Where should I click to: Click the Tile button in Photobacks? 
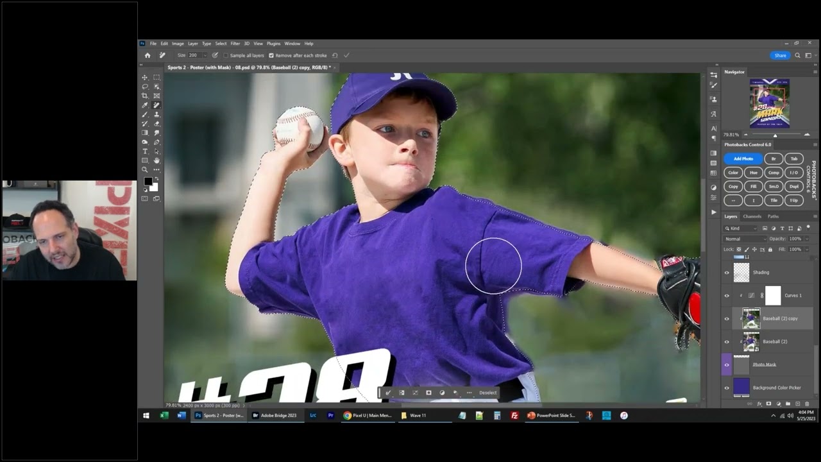[x=774, y=201]
